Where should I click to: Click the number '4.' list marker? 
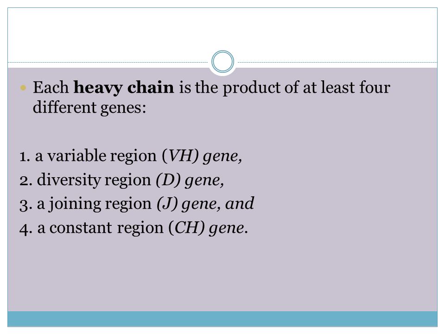pos(25,229)
